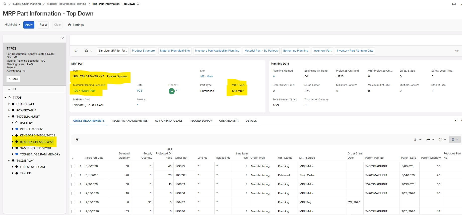Select INTEL I5 3.5GHZ in tree

(x=31, y=129)
